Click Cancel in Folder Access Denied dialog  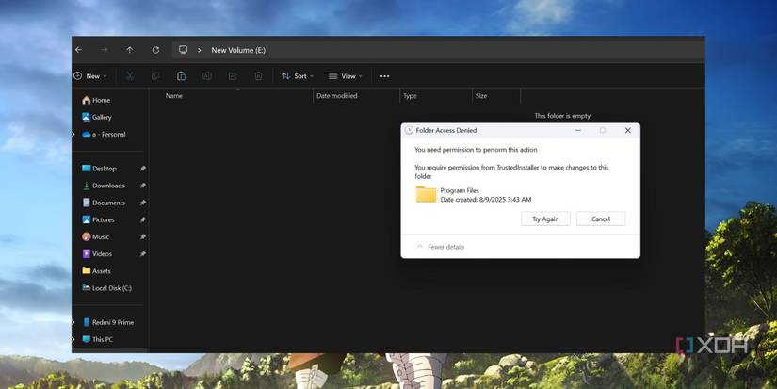[x=601, y=219]
